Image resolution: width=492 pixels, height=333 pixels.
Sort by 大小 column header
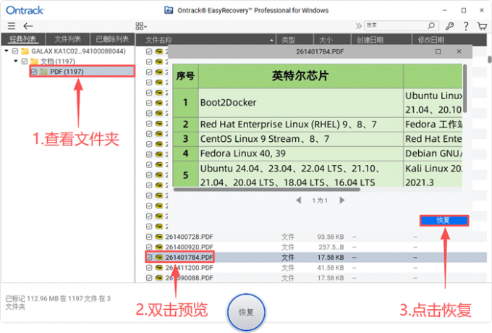click(x=332, y=40)
